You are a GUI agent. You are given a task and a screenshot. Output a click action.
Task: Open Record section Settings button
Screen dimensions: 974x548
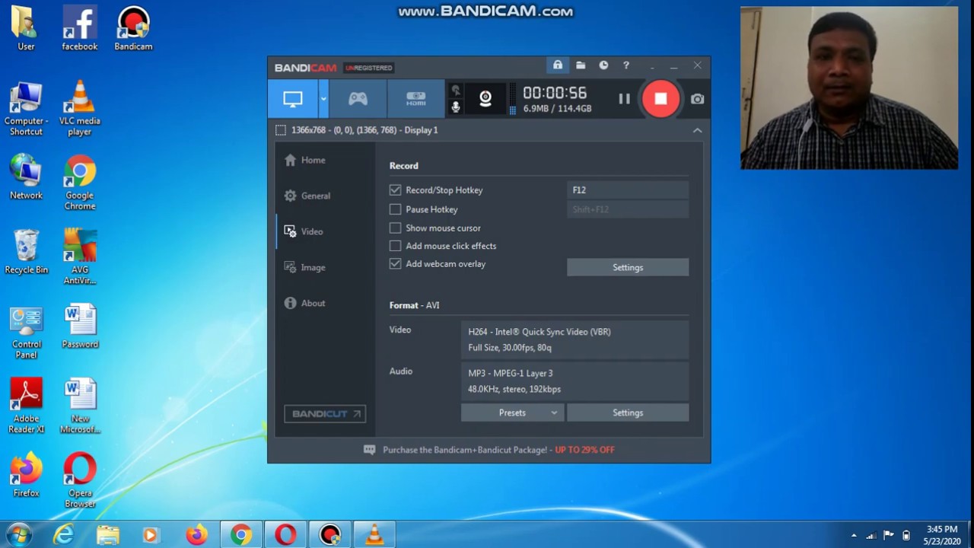pos(628,267)
